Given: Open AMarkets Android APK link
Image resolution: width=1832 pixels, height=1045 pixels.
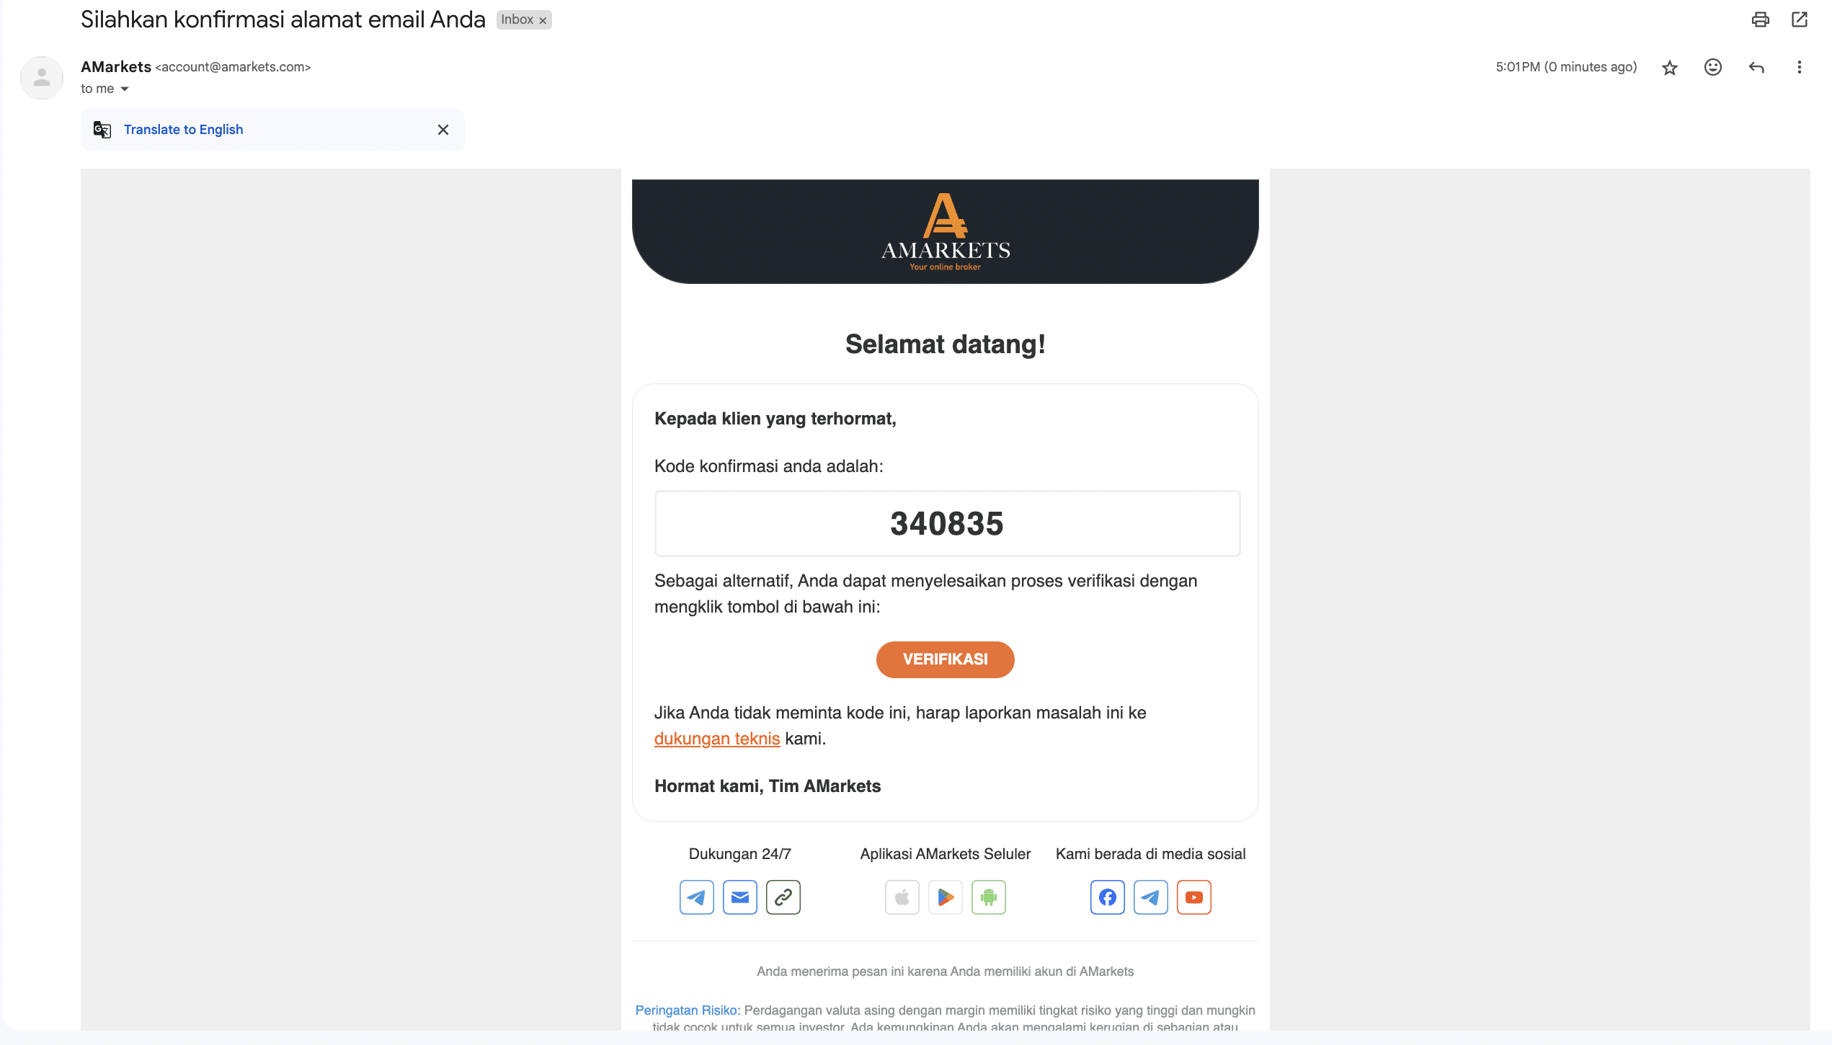Looking at the screenshot, I should tap(987, 897).
